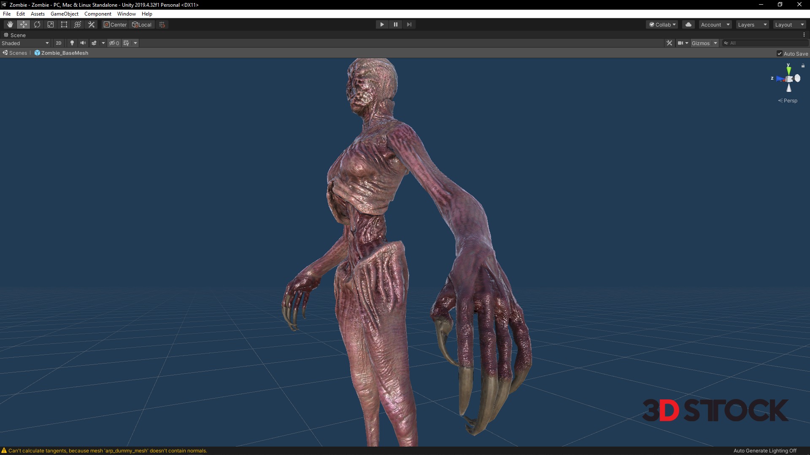Uncheck the Auto Save checkbox
Screen dimensions: 810x455
pos(780,54)
